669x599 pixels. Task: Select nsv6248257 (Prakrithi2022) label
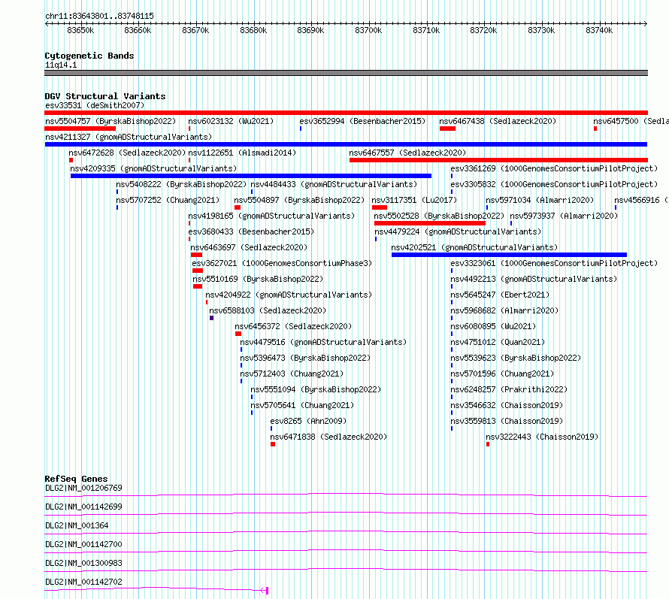509,389
